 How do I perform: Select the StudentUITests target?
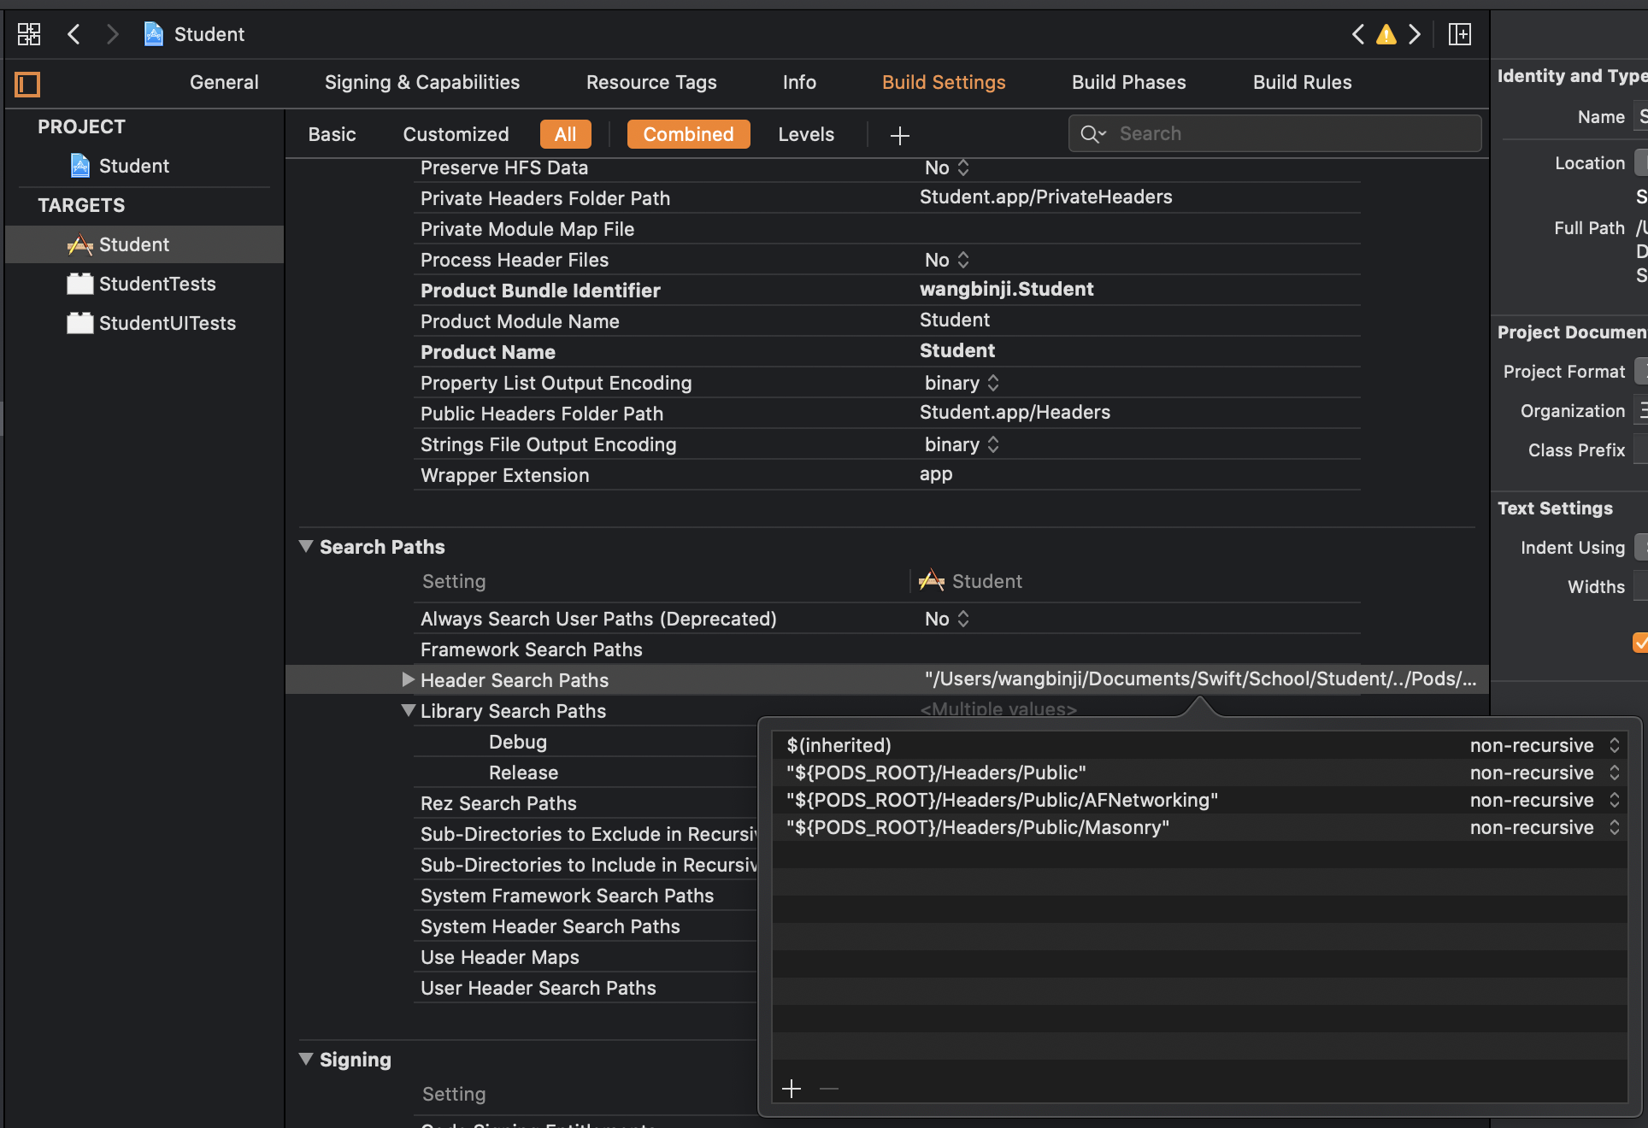tap(152, 323)
